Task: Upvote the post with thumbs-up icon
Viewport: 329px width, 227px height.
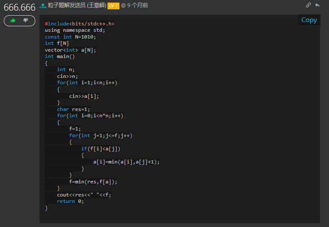Action: click(x=13, y=20)
